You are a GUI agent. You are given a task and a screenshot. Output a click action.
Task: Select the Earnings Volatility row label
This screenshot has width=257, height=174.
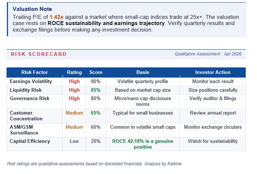pos(31,81)
